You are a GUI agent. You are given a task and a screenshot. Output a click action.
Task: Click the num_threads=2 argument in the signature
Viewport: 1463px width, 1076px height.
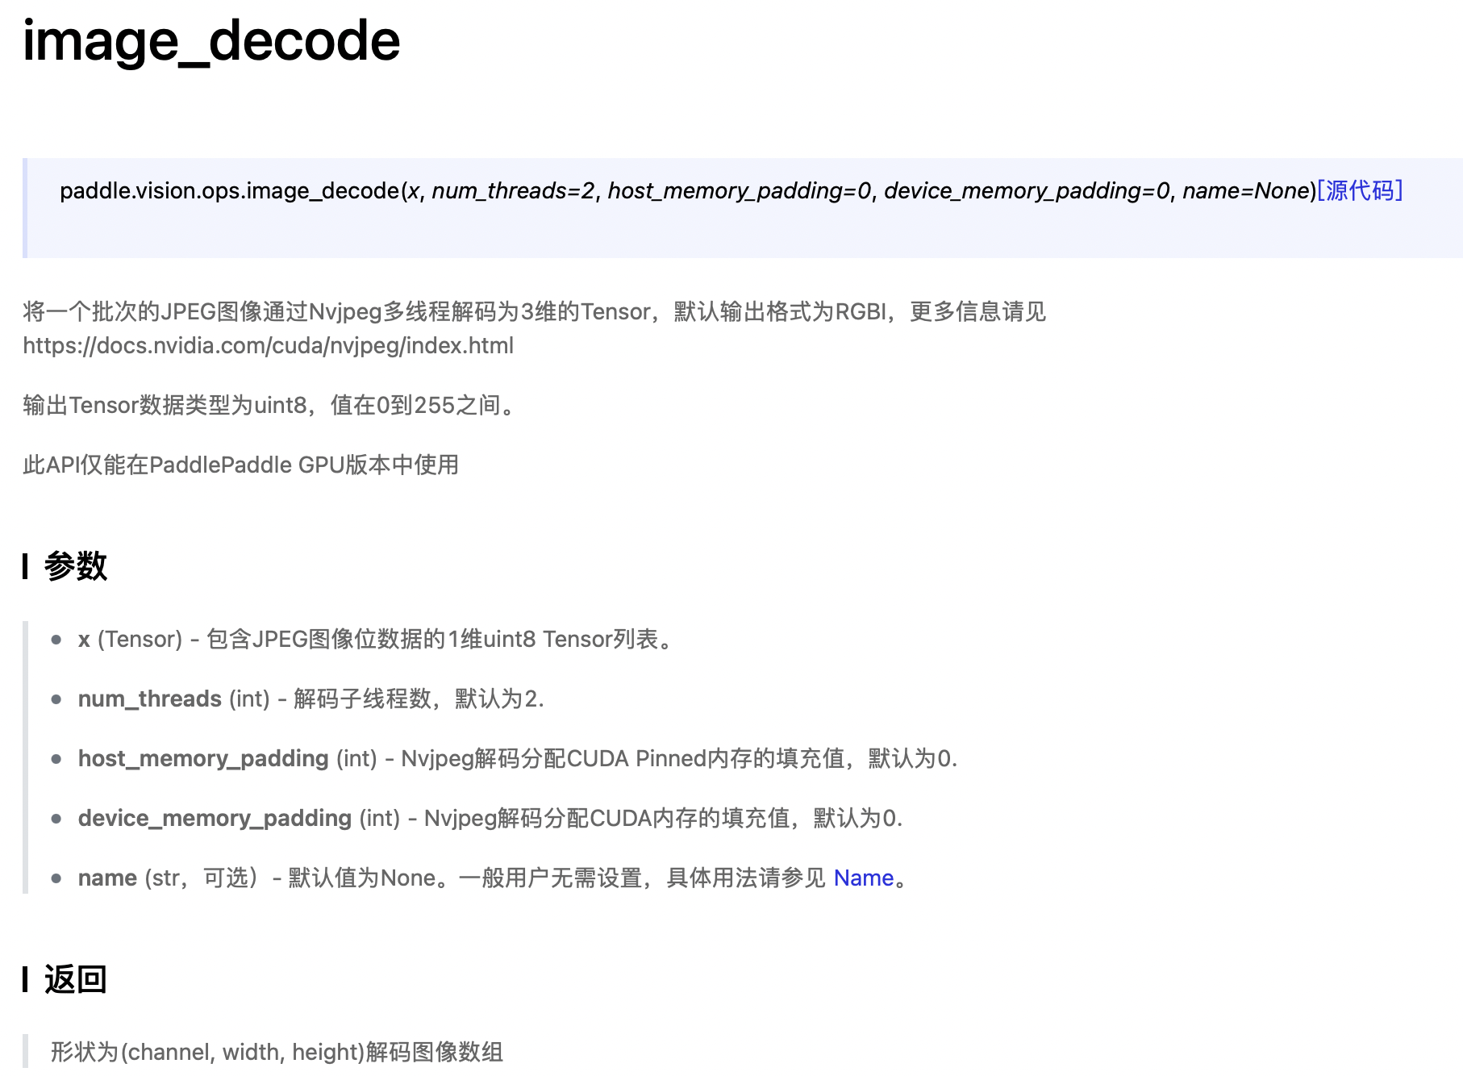pyautogui.click(x=514, y=191)
